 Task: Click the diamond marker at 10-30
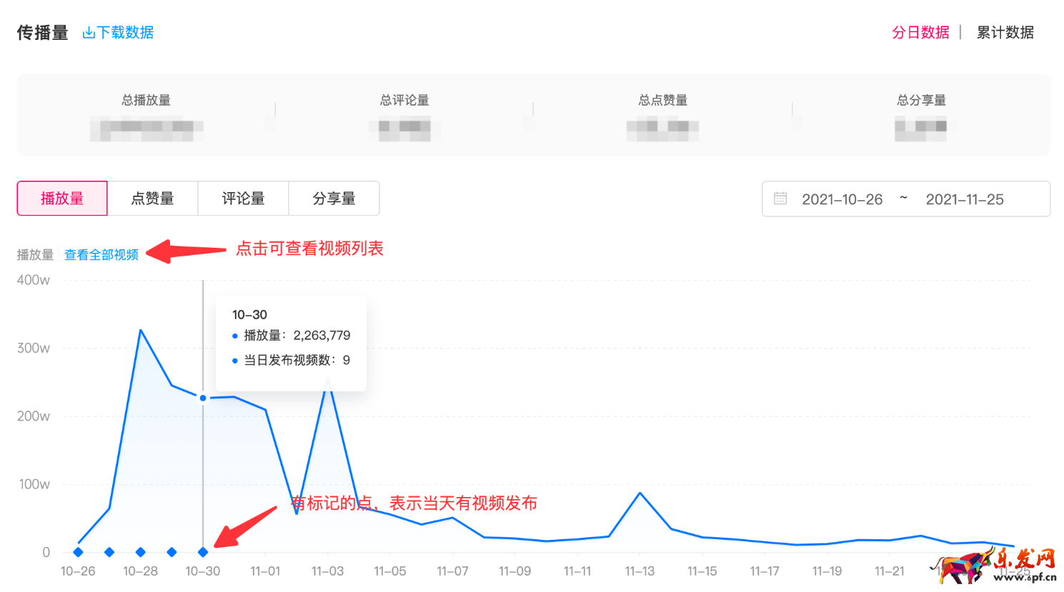(203, 552)
